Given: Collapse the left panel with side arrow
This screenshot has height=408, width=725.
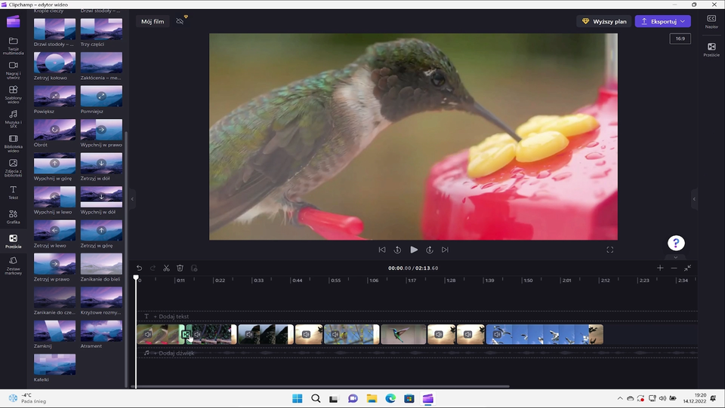Looking at the screenshot, I should (132, 199).
